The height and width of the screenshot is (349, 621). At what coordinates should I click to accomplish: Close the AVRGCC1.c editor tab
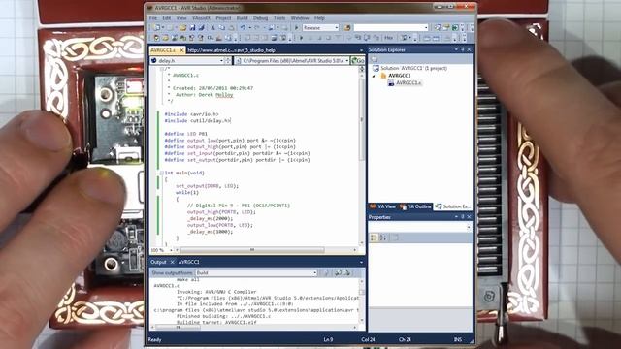(181, 50)
